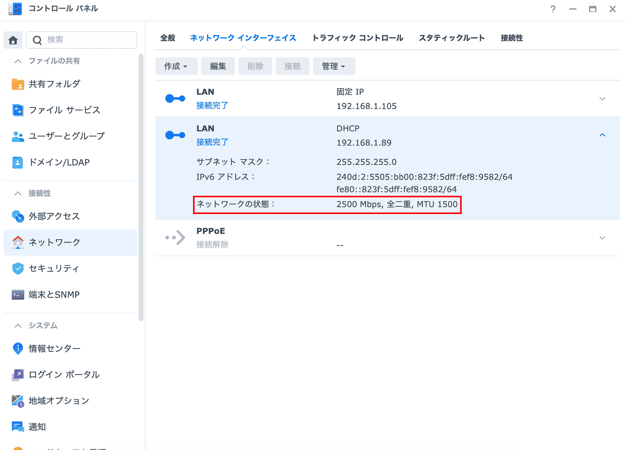Click the 通知 chat bubble icon

click(18, 427)
